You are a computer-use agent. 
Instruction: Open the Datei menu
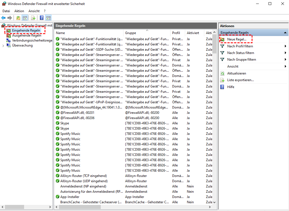click(6, 11)
